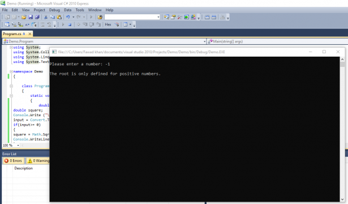Open the Help menu
The image size is (348, 204).
click(x=109, y=10)
